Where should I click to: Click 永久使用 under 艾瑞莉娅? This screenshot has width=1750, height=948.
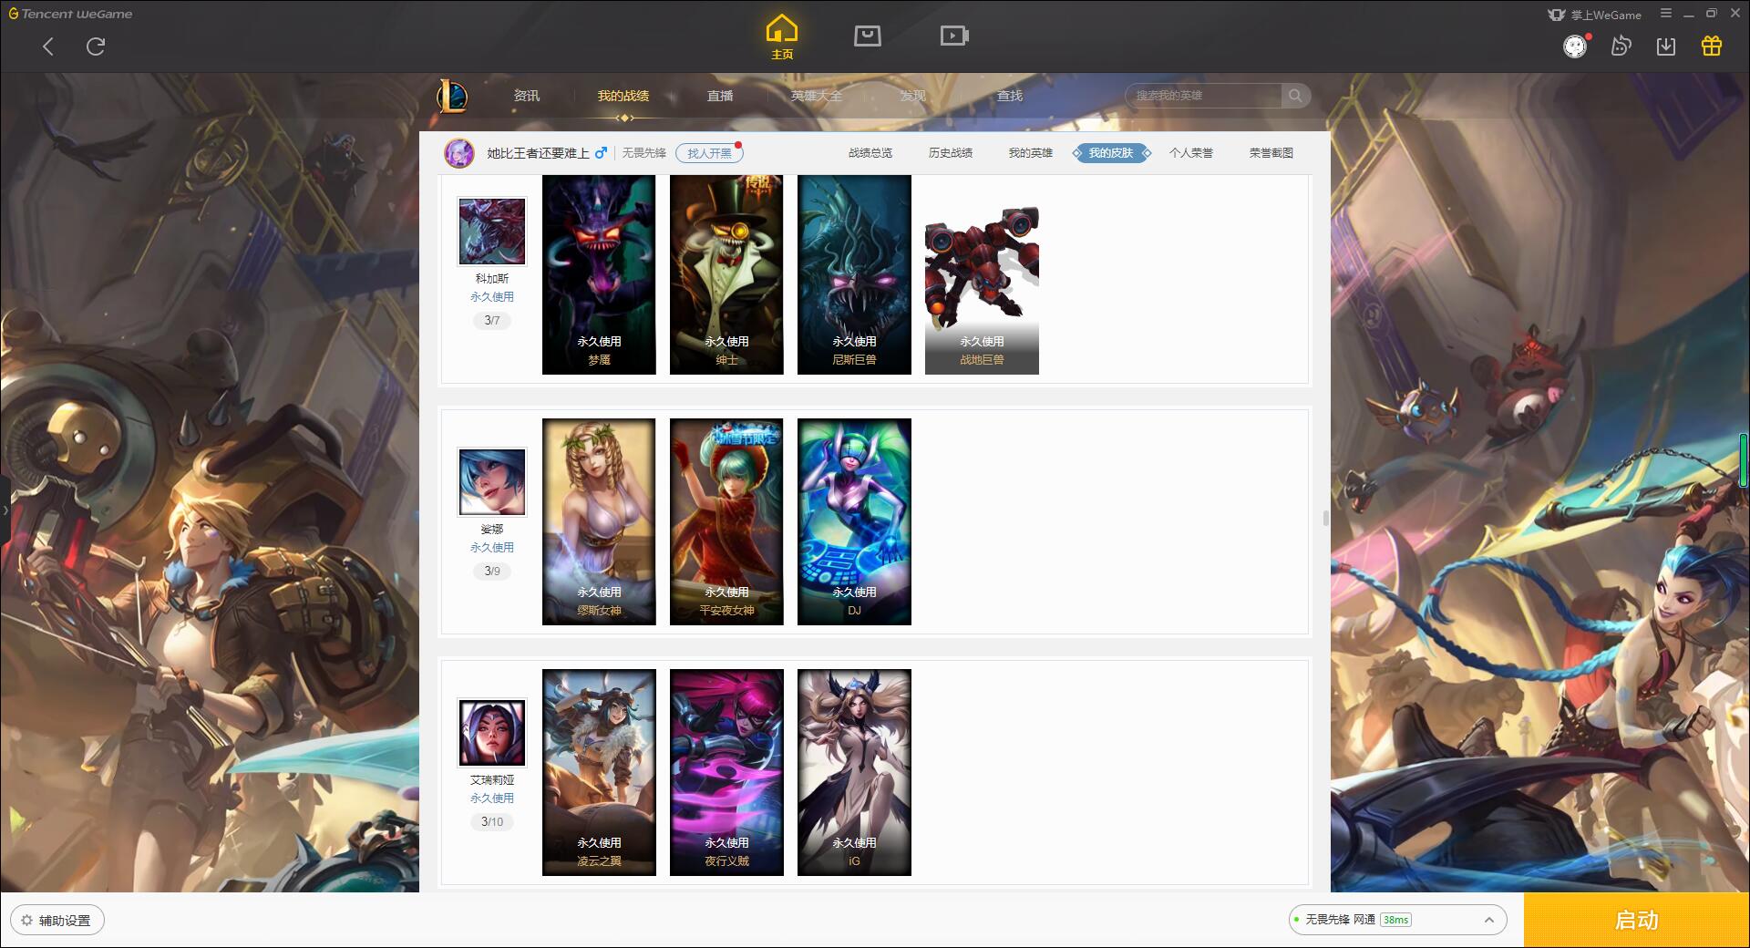pos(492,799)
